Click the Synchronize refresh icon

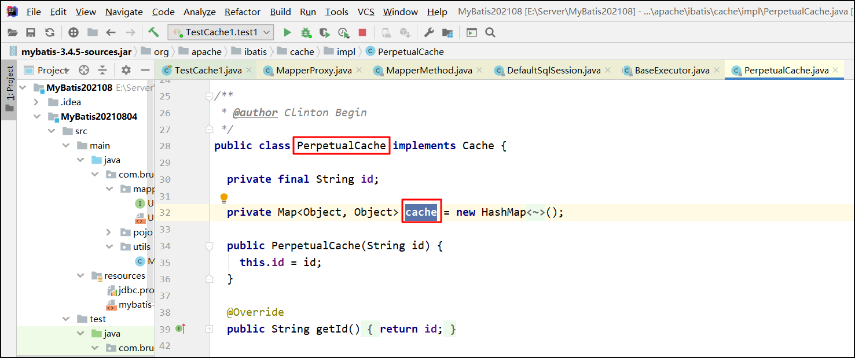pos(50,32)
